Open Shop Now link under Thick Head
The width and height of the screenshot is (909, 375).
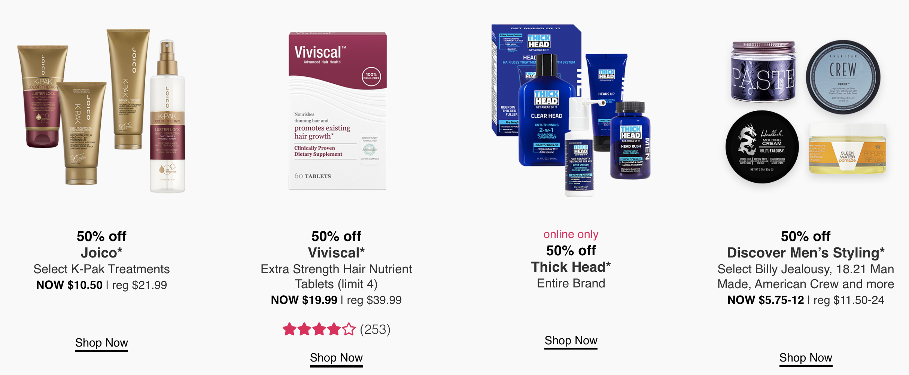tap(571, 341)
